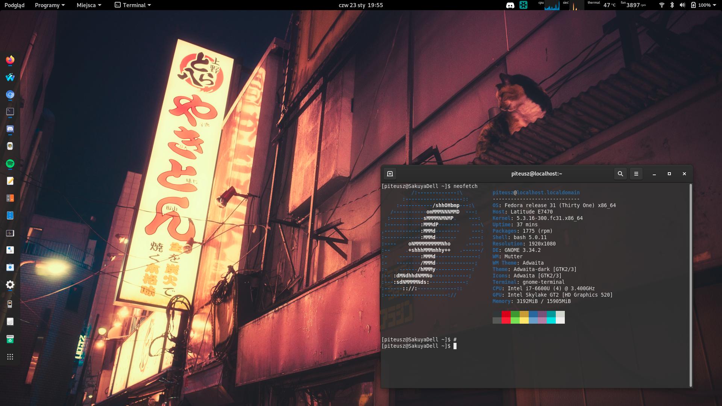Expand the Programy menu
The width and height of the screenshot is (722, 406).
tap(50, 5)
